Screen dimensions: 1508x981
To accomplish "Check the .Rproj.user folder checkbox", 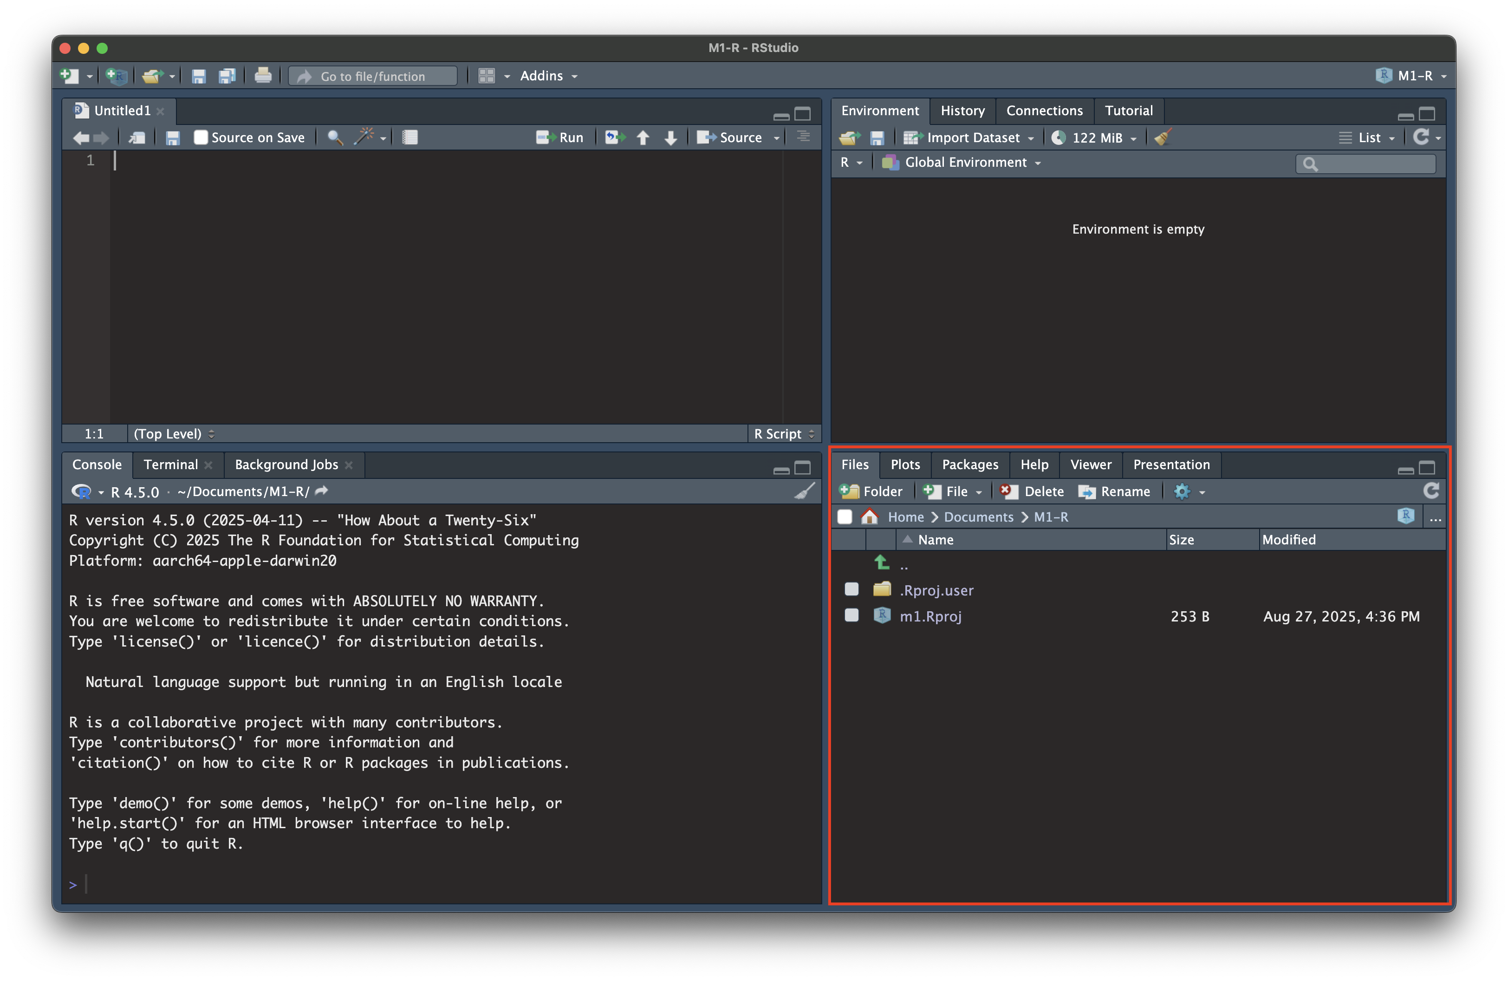I will [851, 589].
